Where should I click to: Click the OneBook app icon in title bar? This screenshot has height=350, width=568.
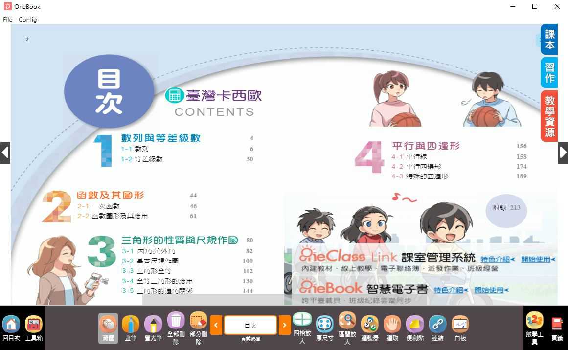pos(7,6)
